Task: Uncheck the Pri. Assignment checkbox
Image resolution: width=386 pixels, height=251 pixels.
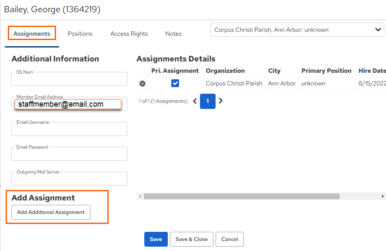Action: click(175, 83)
